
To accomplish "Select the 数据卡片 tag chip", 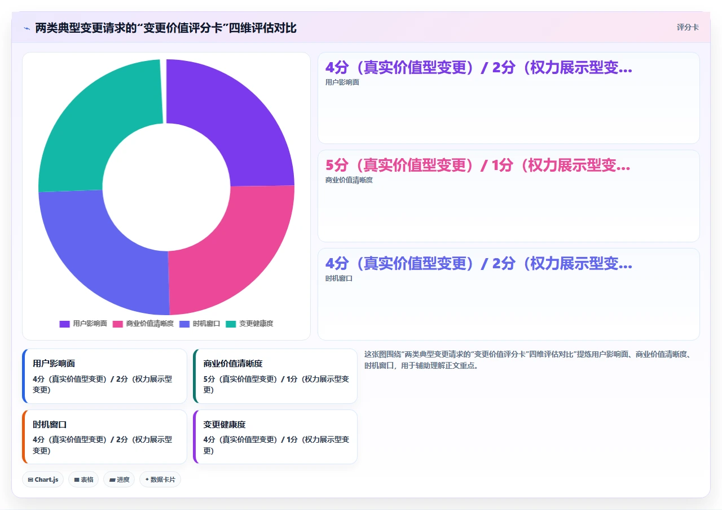I will 160,480.
